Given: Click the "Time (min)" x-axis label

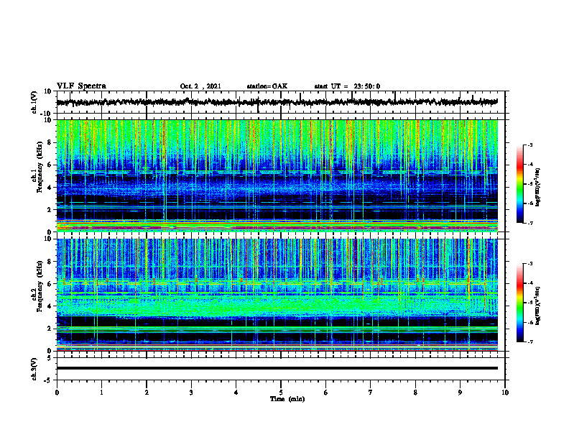Looking at the screenshot, I should pos(287,399).
